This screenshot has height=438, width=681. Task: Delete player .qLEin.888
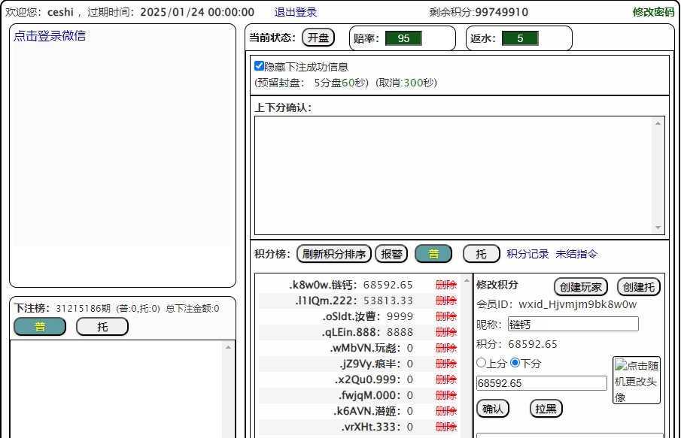446,332
